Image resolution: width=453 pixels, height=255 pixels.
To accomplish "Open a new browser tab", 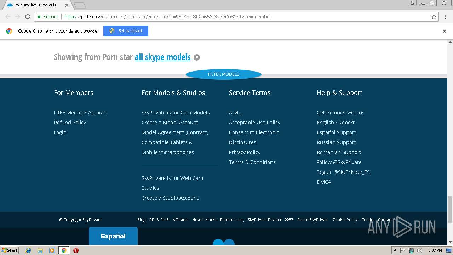I will 80,5.
